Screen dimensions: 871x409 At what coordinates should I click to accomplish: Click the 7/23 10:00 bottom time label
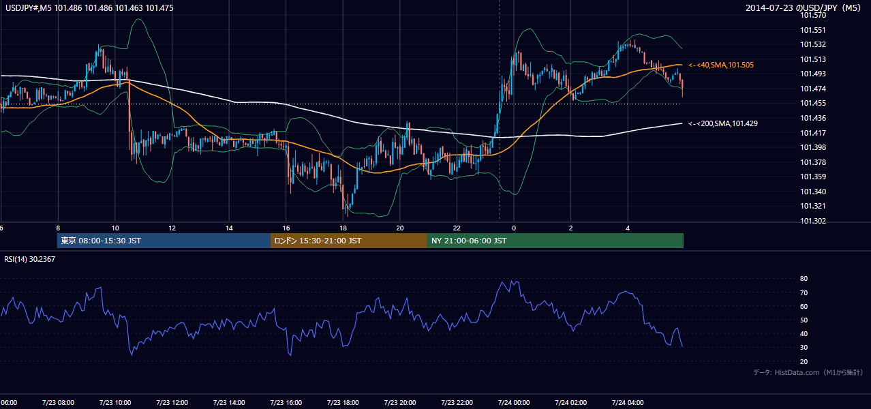point(114,403)
